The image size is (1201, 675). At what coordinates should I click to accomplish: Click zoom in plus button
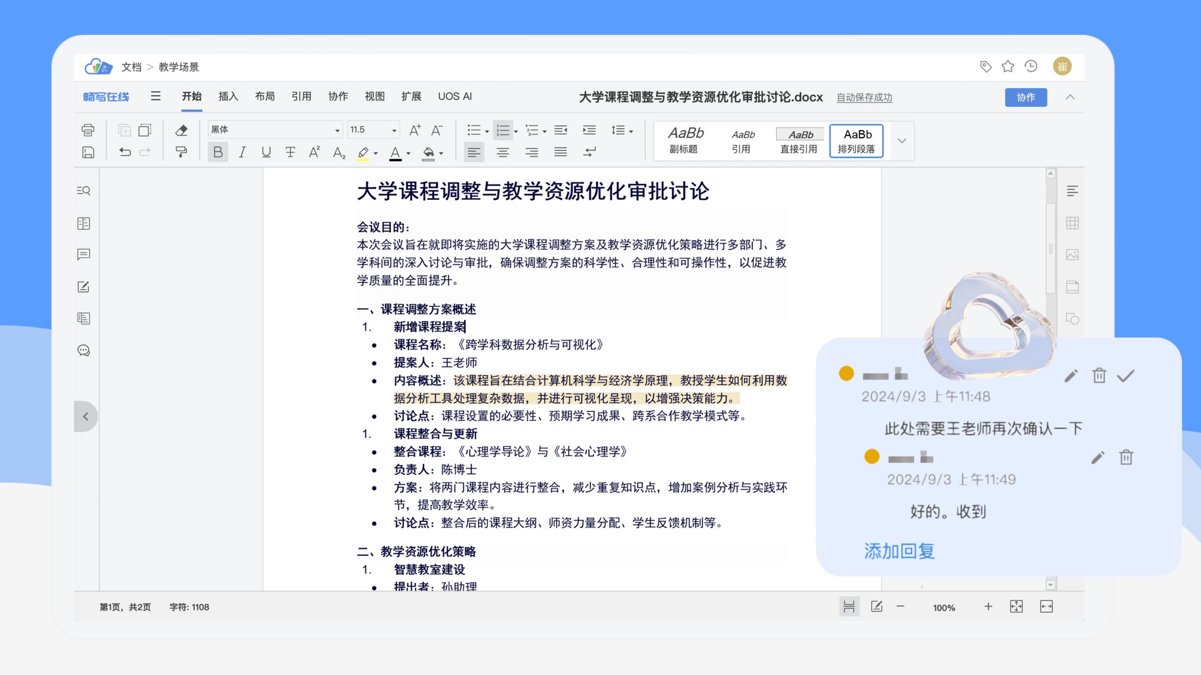[988, 607]
